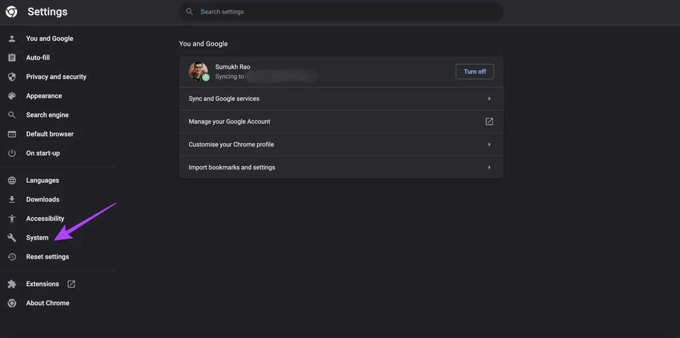Click the Chrome logo beside Settings
680x338 pixels.
[x=11, y=12]
